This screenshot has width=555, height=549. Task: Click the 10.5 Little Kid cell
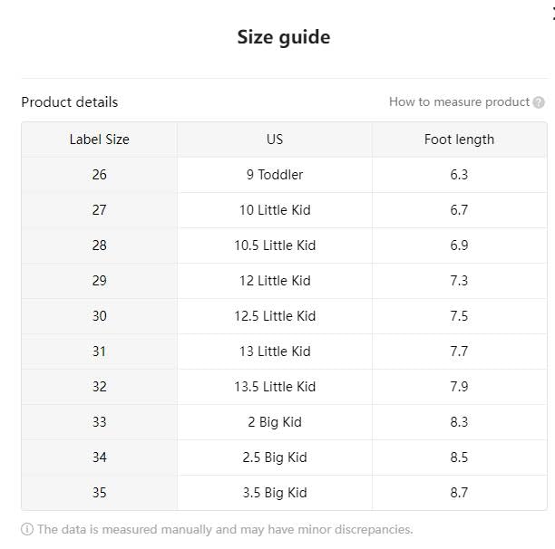pyautogui.click(x=275, y=246)
